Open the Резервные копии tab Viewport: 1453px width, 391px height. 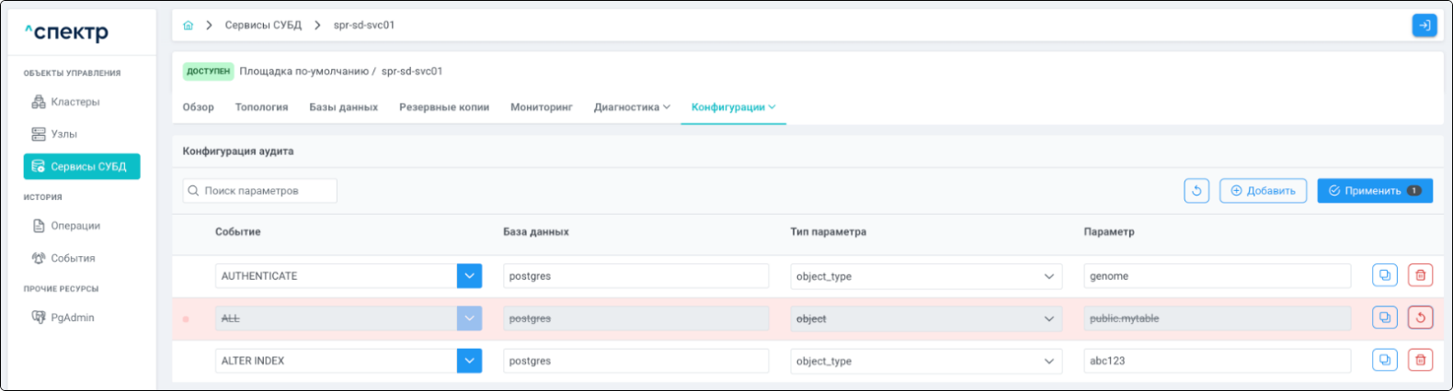click(x=443, y=107)
